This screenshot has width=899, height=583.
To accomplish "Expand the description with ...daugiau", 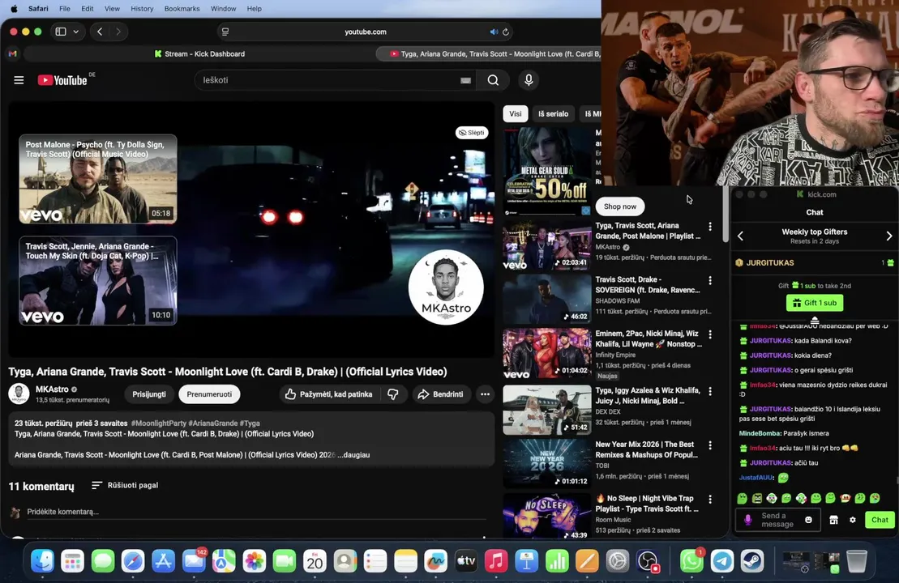I will click(x=353, y=455).
